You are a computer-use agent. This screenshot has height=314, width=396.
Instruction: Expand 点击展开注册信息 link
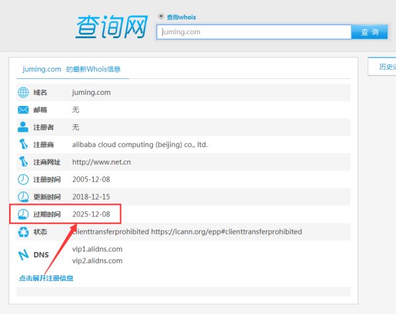click(46, 278)
